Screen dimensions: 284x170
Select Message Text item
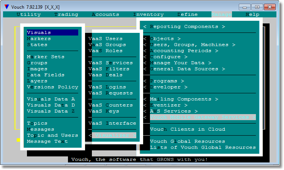pos(47,141)
